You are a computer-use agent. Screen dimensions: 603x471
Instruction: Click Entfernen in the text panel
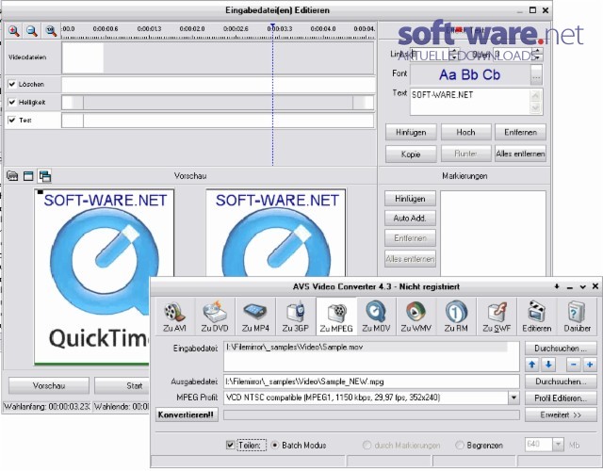coord(520,132)
